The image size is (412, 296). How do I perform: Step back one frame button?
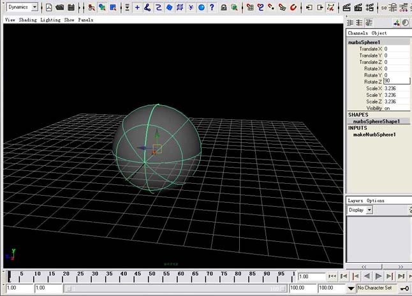(344, 276)
